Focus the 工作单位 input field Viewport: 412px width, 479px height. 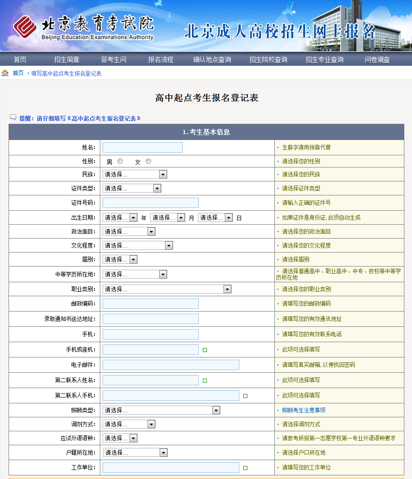click(171, 467)
